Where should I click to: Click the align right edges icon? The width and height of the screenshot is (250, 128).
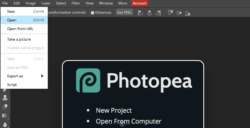point(158,13)
